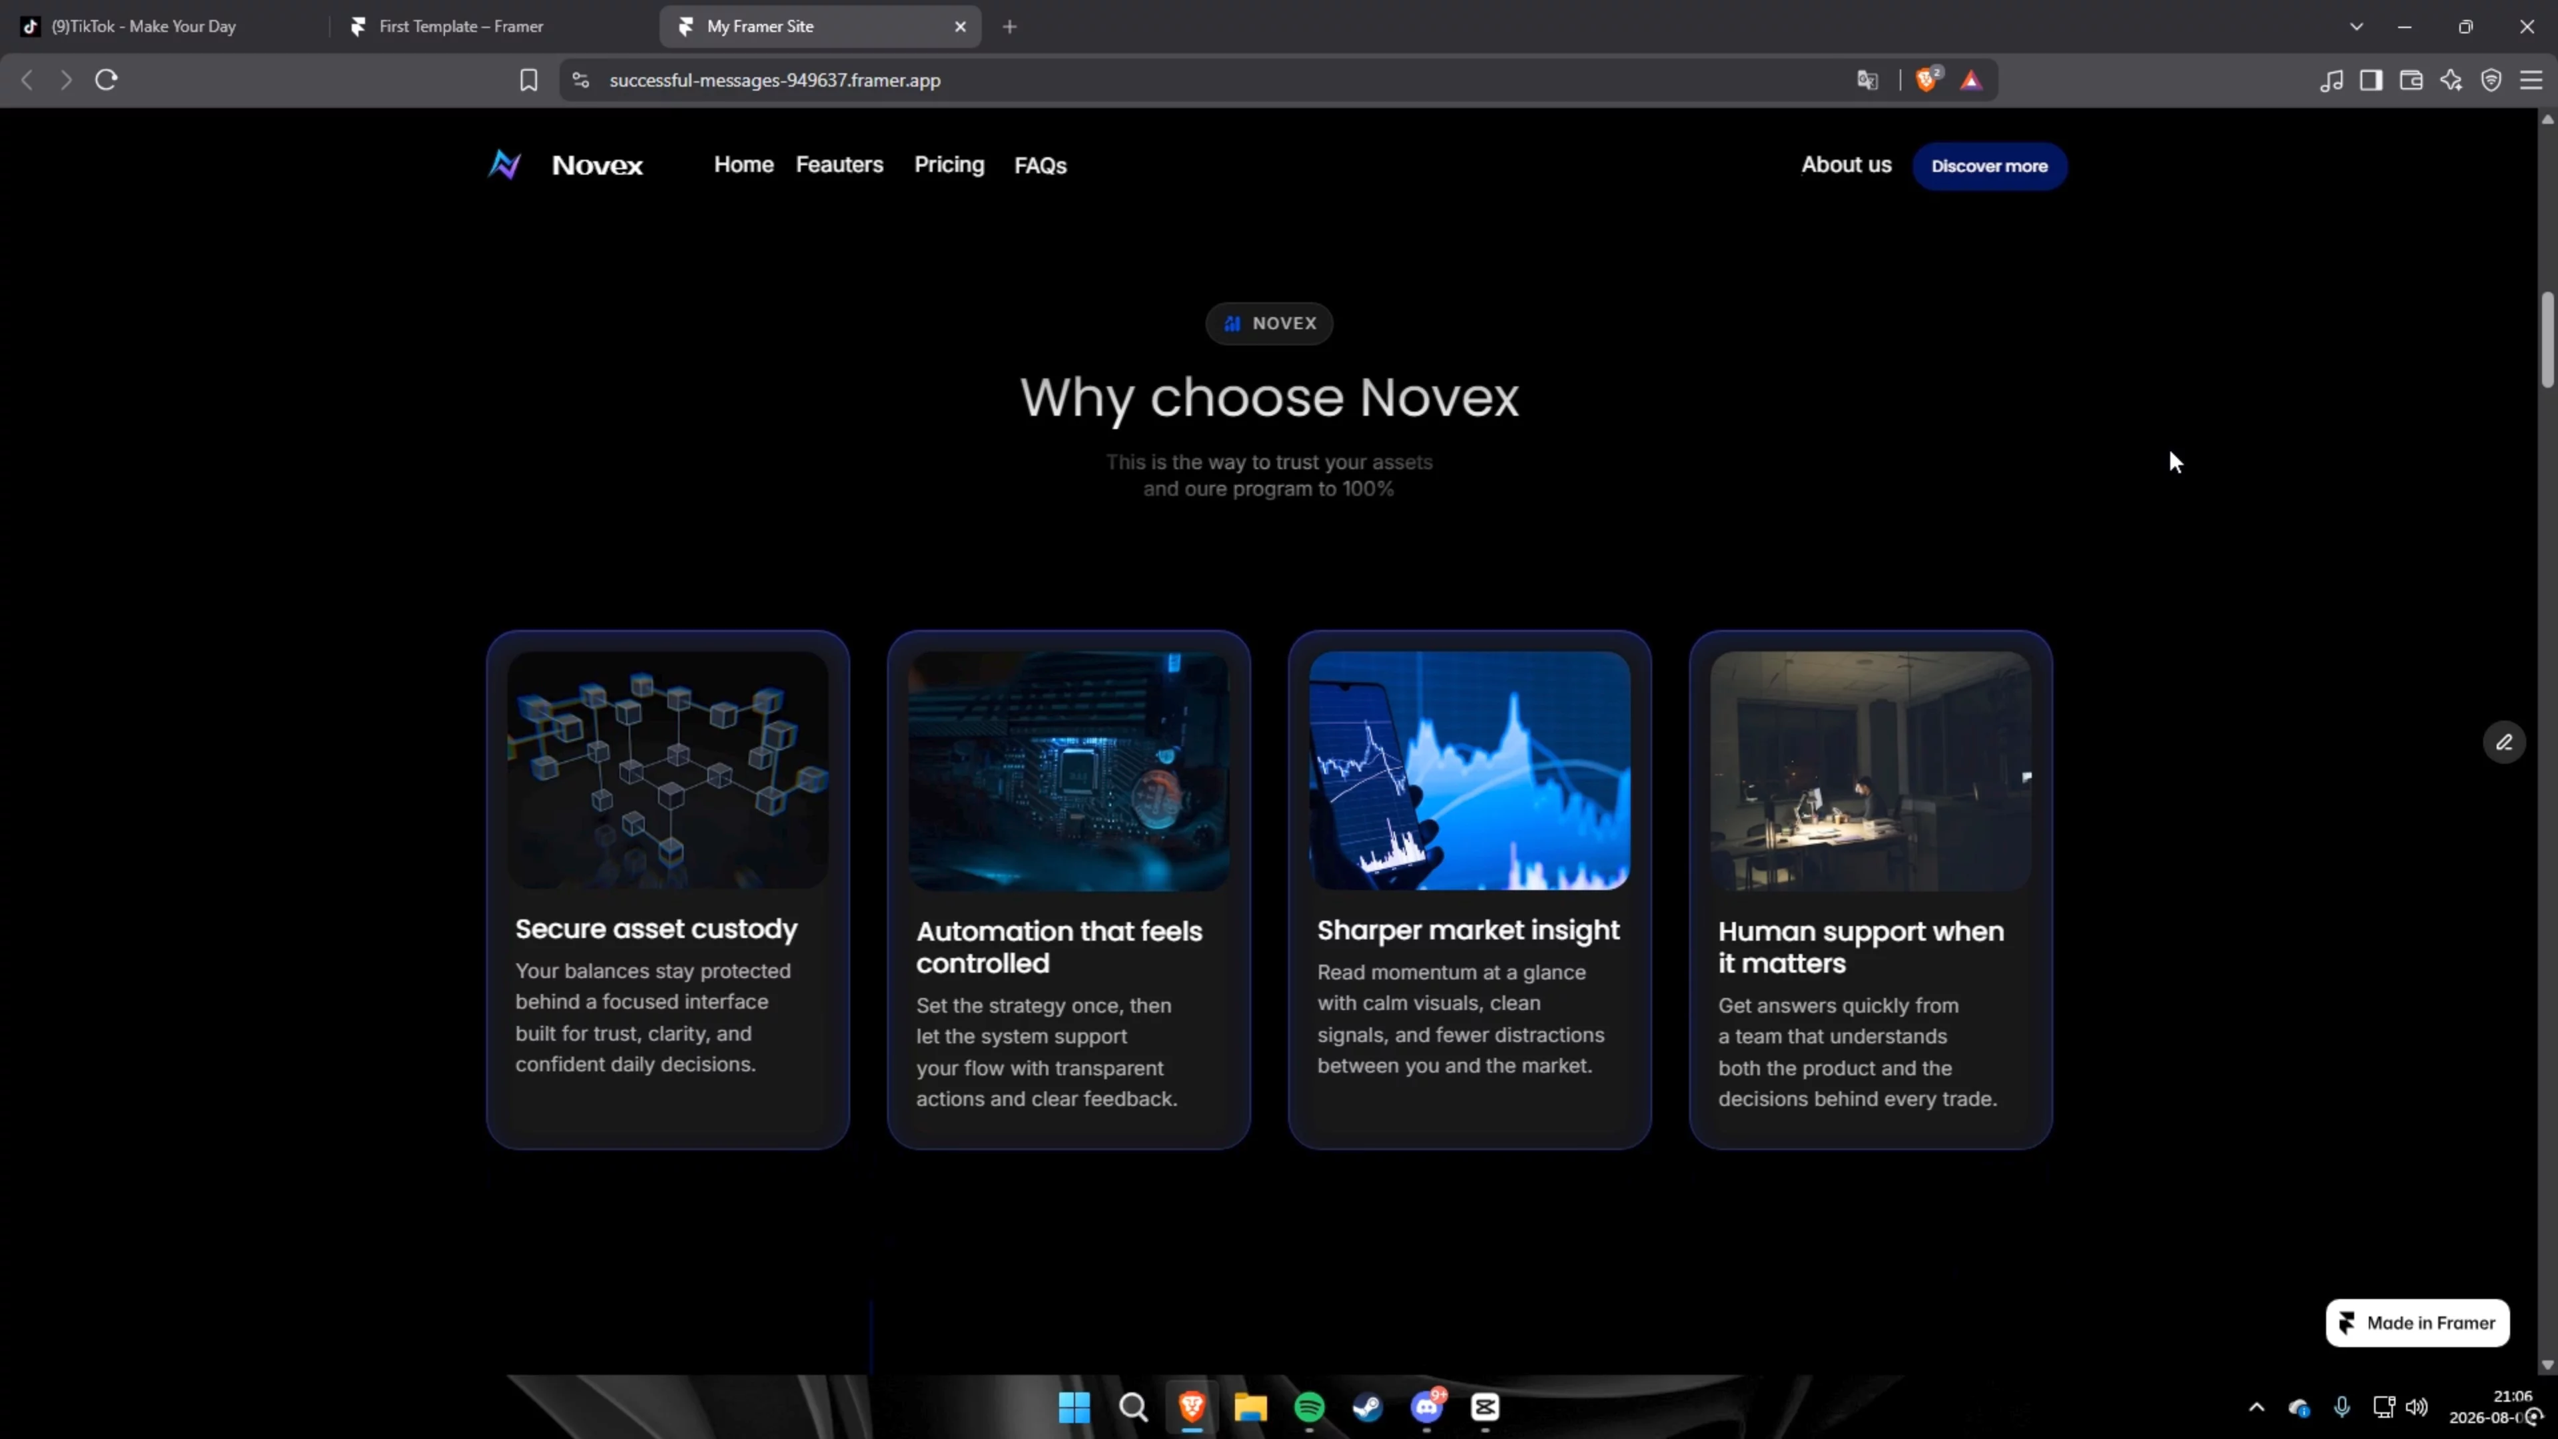Open the Feauters nav link

click(839, 165)
